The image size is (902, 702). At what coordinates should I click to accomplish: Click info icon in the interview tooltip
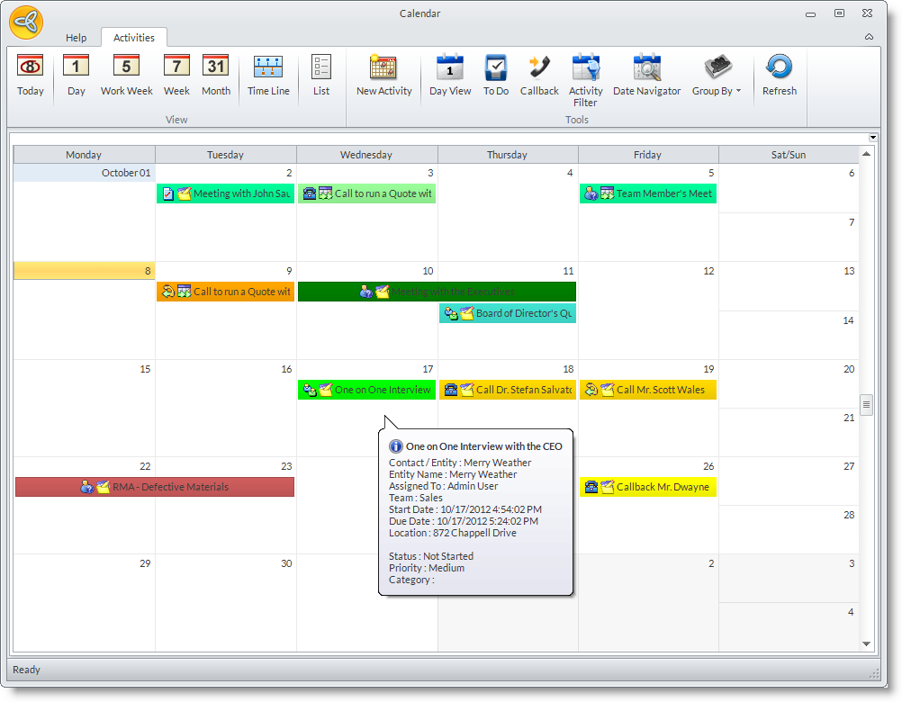[396, 446]
